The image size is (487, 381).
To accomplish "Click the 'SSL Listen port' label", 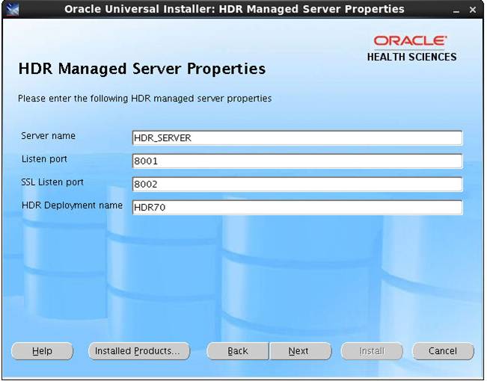I will point(52,182).
